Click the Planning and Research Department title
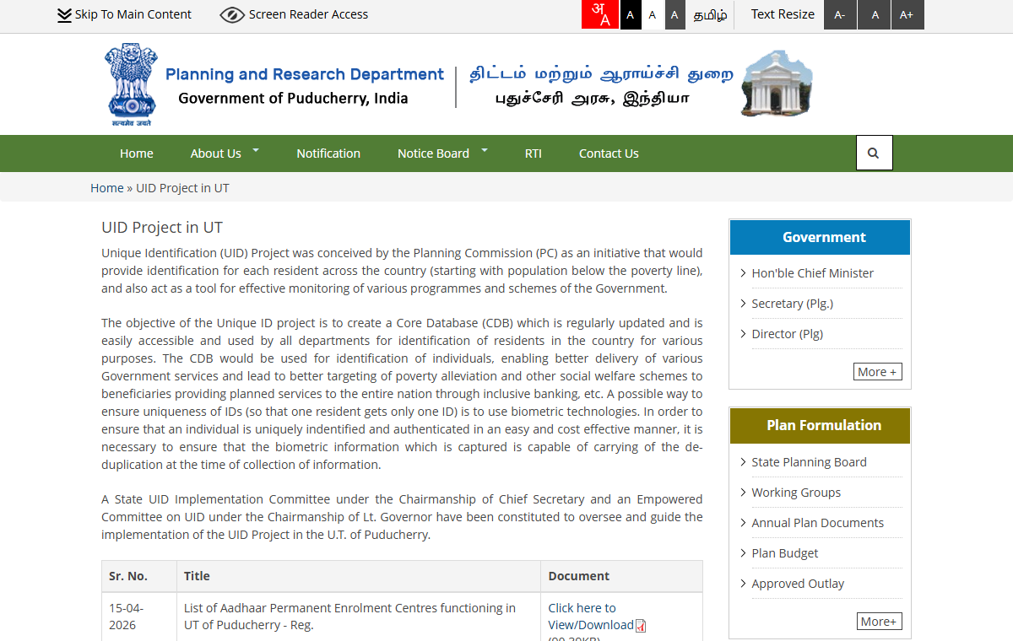 (305, 74)
